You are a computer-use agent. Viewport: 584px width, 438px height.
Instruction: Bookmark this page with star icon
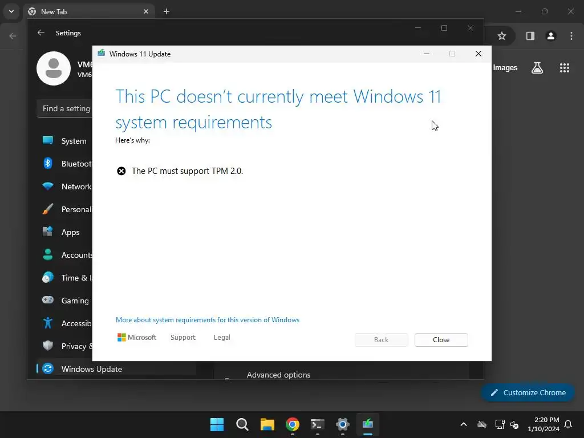pos(502,36)
